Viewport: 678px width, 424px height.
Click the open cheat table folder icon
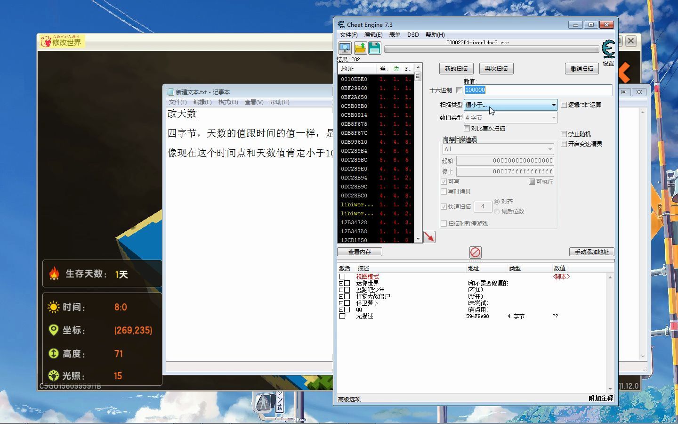[360, 48]
